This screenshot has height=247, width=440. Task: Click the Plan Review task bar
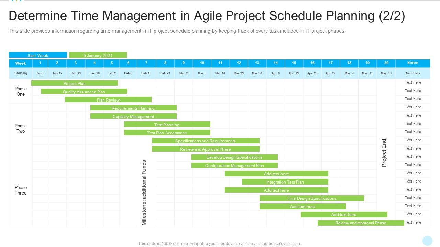[108, 100]
